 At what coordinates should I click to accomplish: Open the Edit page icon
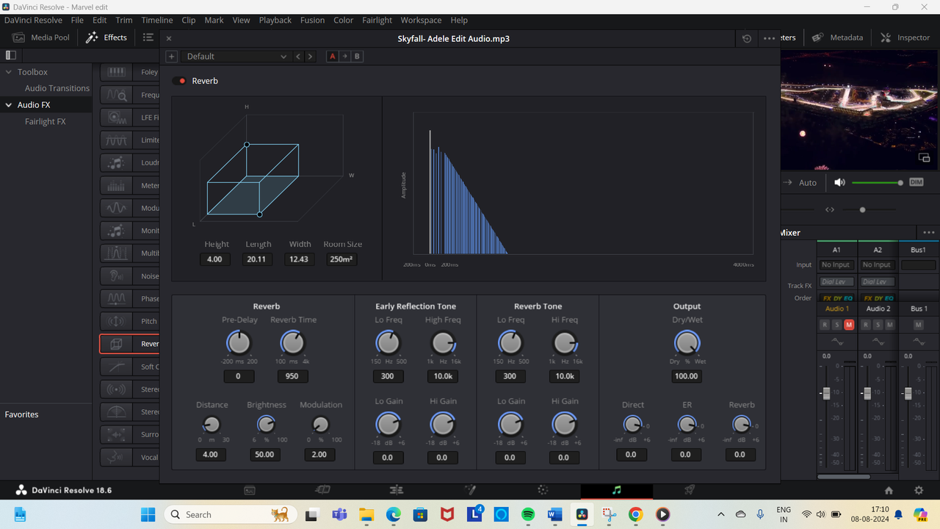click(397, 490)
